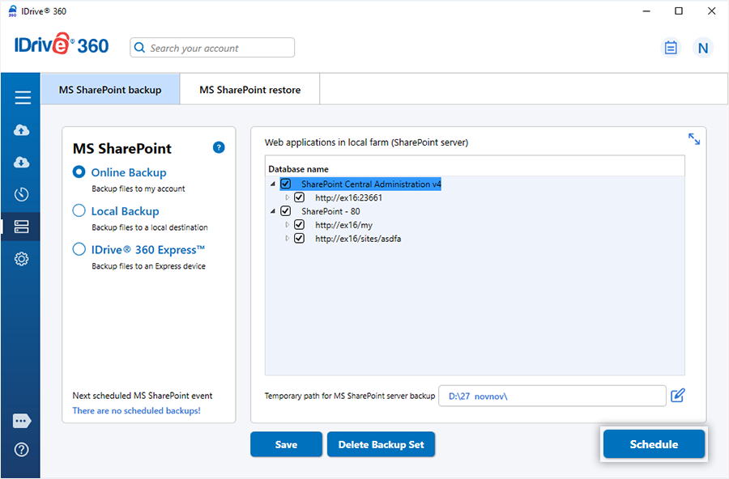This screenshot has height=479, width=729.
Task: Select the server backup icon in sidebar
Action: (22, 227)
